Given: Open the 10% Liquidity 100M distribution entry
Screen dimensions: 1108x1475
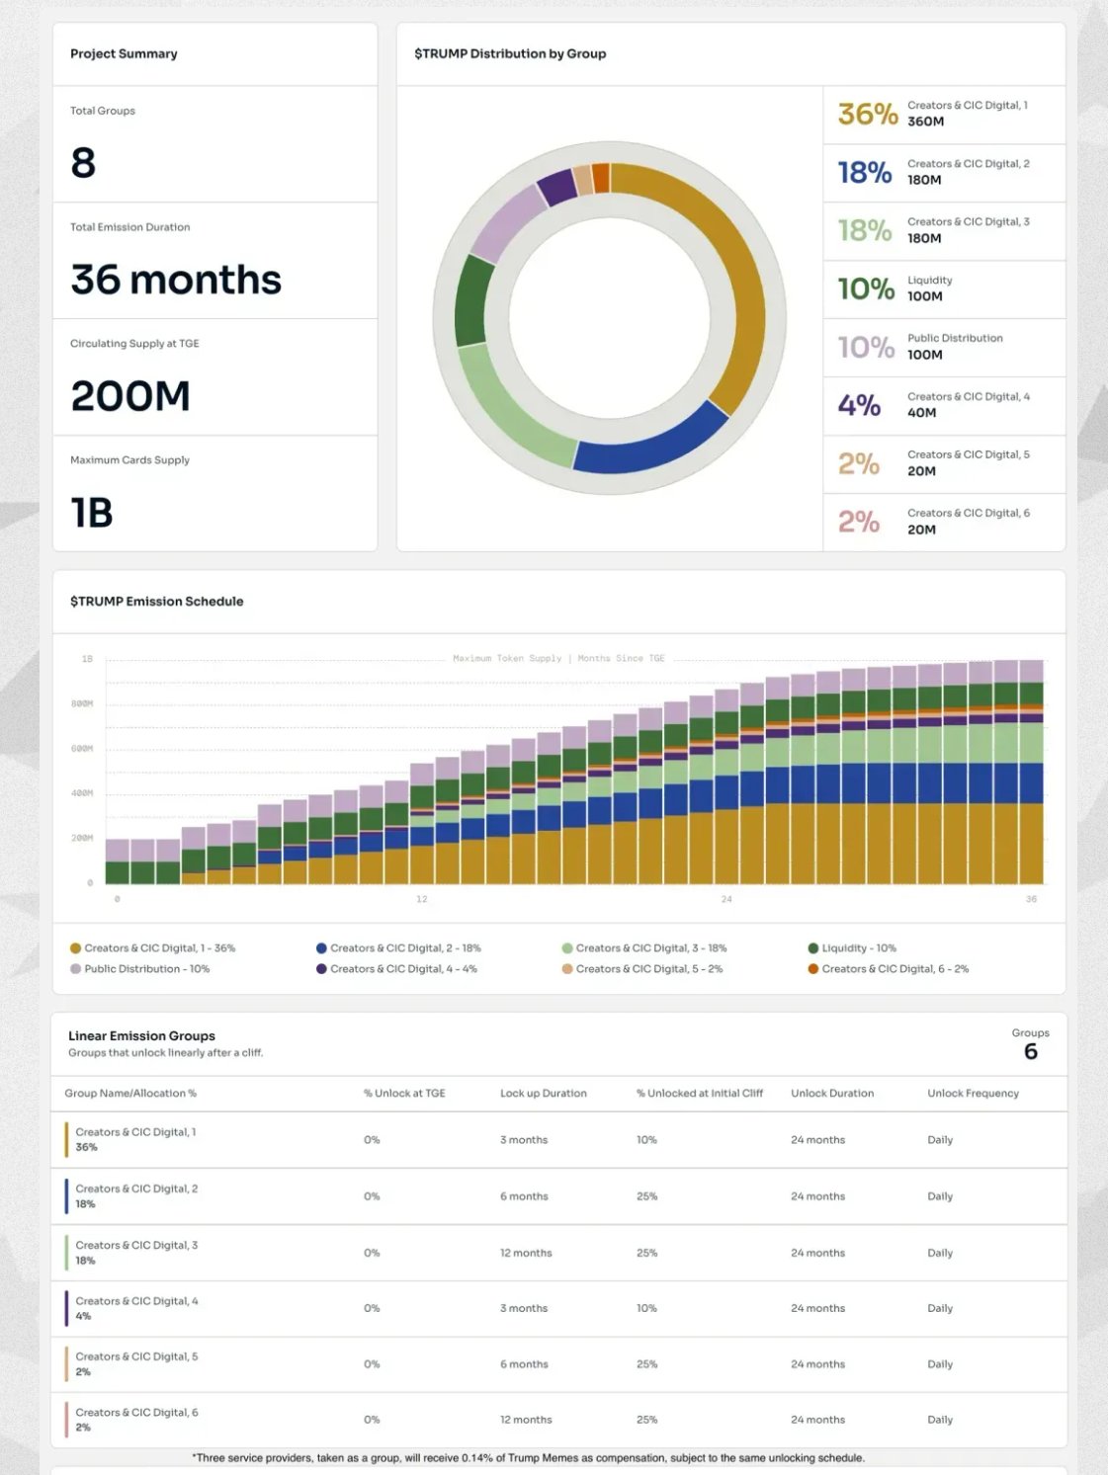Looking at the screenshot, I should pyautogui.click(x=943, y=288).
